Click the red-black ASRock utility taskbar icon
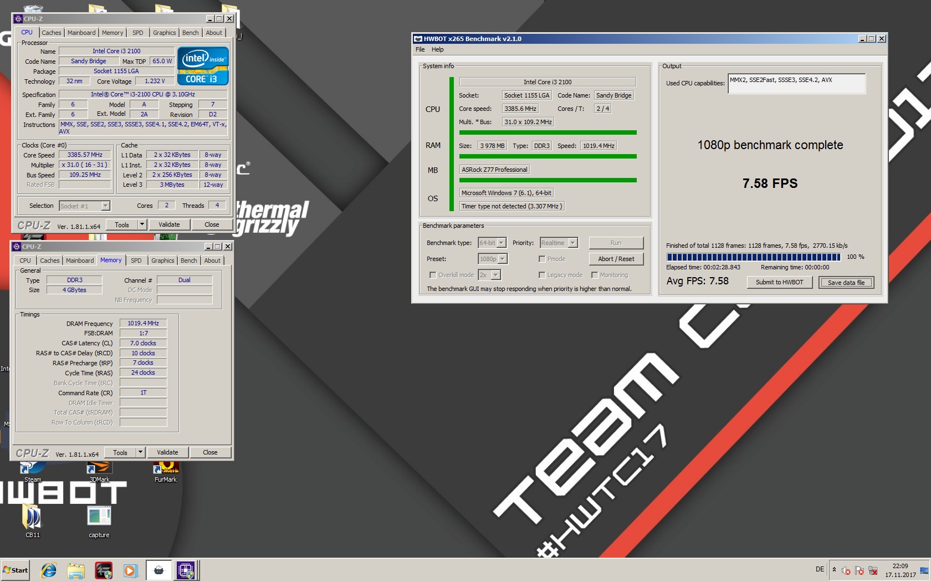Screen dimensions: 931x582 pyautogui.click(x=103, y=570)
